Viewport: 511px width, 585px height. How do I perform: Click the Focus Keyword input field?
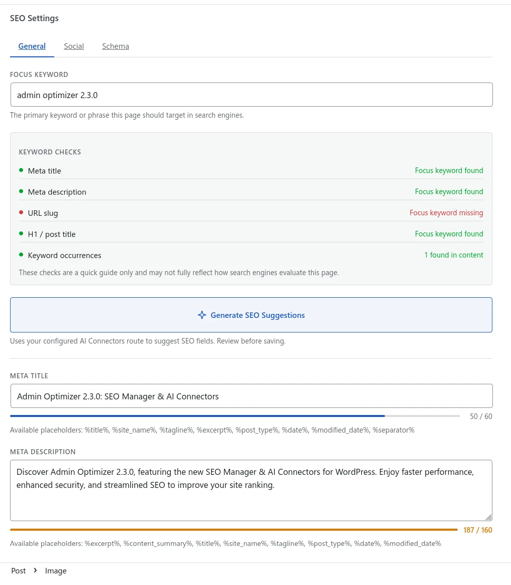251,95
